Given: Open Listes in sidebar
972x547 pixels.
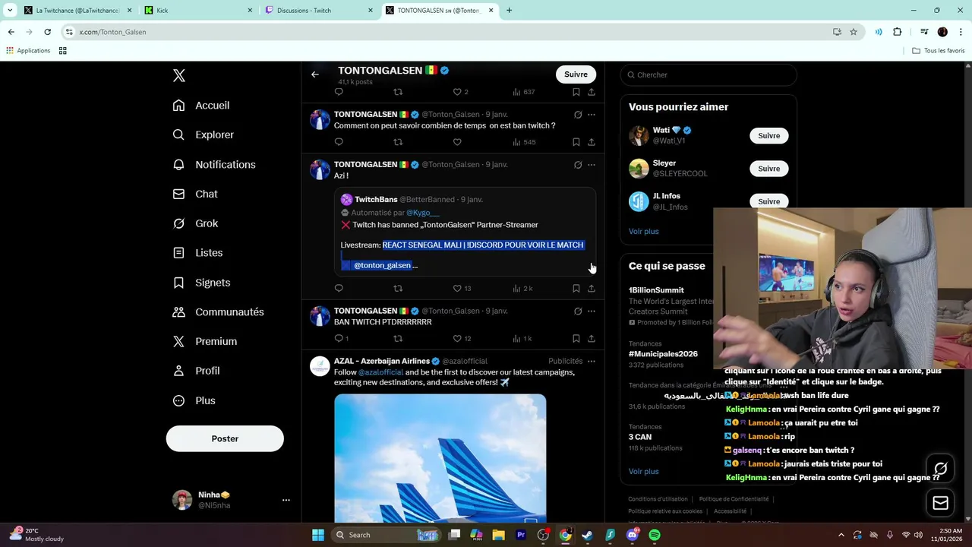Looking at the screenshot, I should click(x=197, y=253).
